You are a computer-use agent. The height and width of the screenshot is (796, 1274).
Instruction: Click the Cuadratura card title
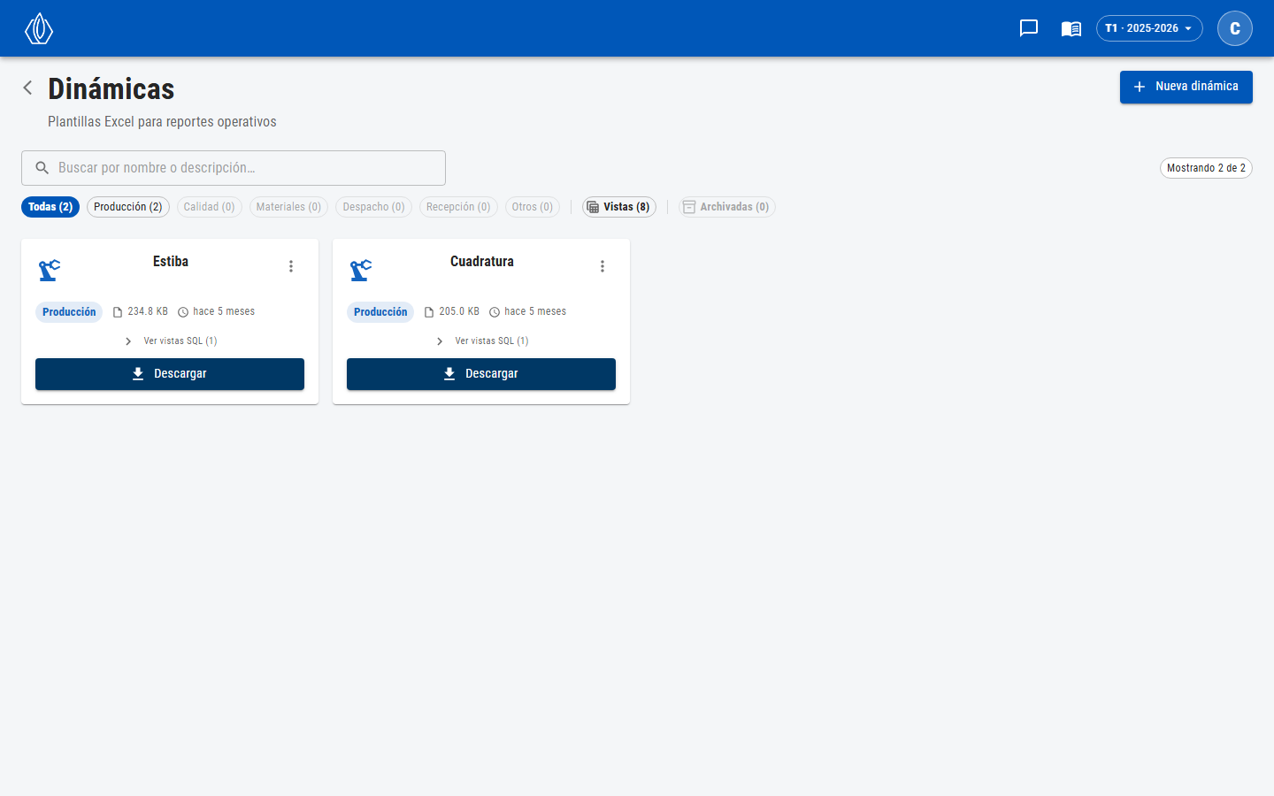(482, 262)
